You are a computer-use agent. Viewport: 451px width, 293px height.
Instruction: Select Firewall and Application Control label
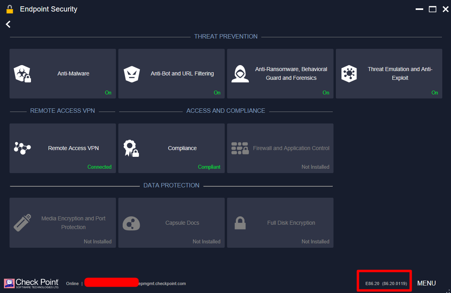[291, 148]
